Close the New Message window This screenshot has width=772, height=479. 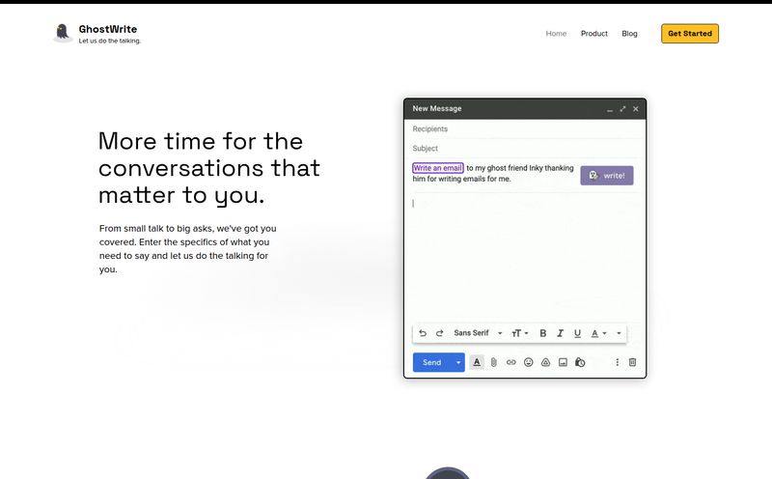[636, 109]
